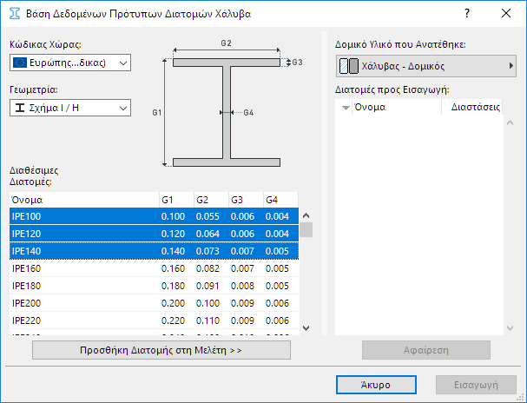This screenshot has width=527, height=403.
Task: Click the Όνομα header in imports list
Action: [397, 107]
